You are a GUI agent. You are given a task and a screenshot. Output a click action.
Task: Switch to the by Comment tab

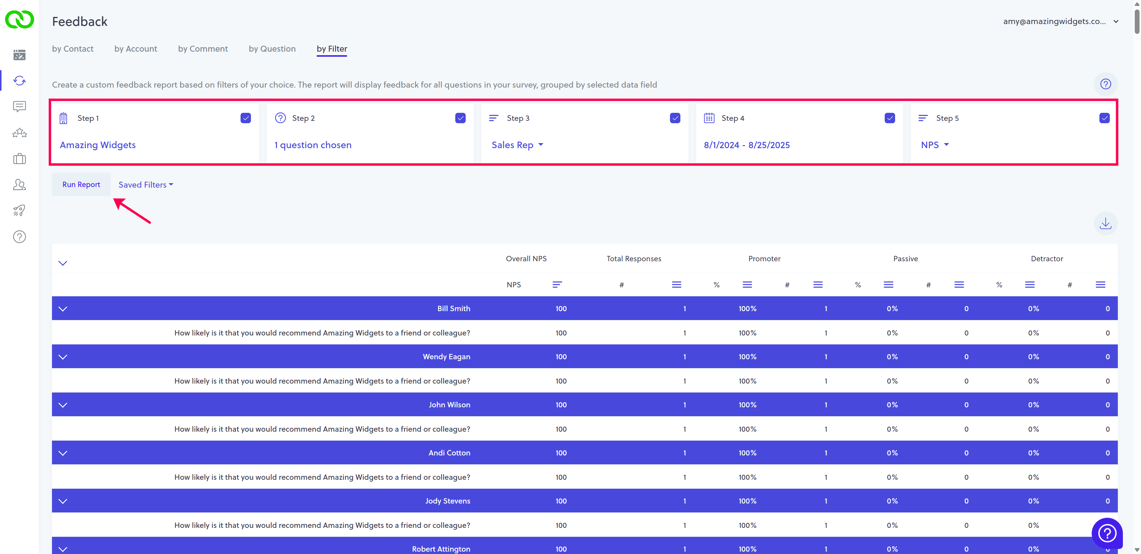point(203,49)
